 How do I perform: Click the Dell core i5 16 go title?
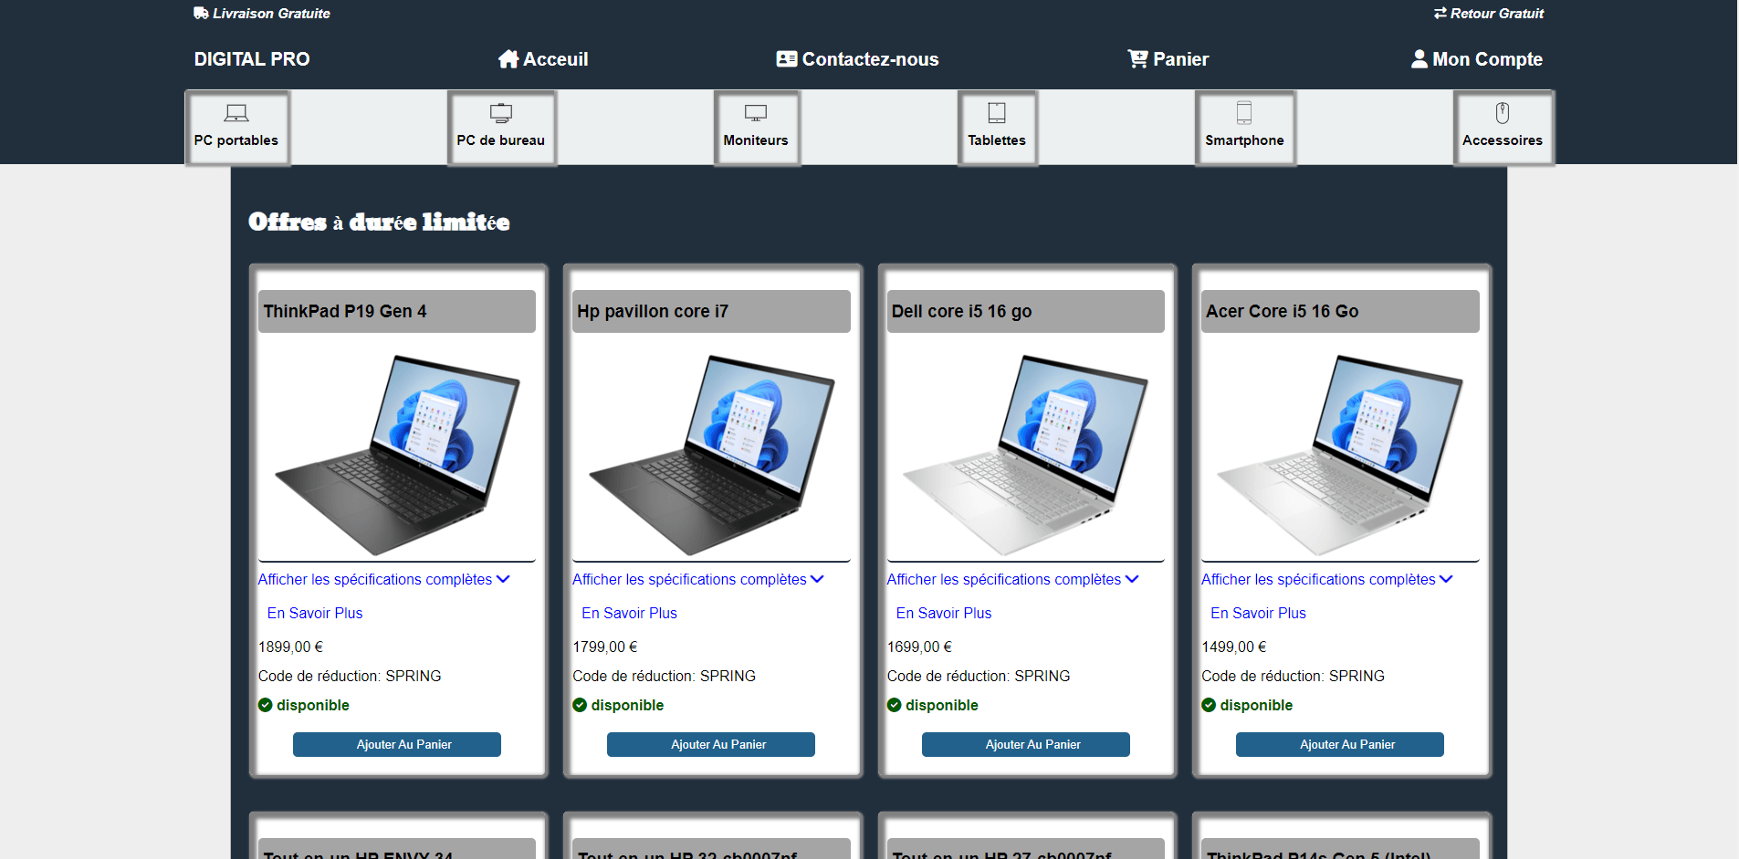(x=1026, y=312)
